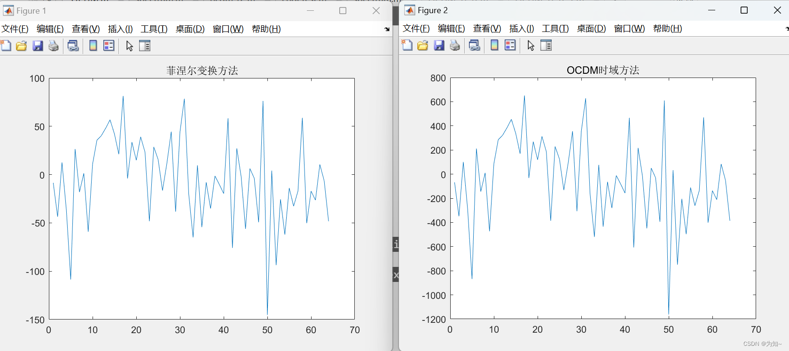Screen dimensions: 789x351
Task: Click New Figure icon in Figure 2 toolbar
Action: (x=407, y=45)
